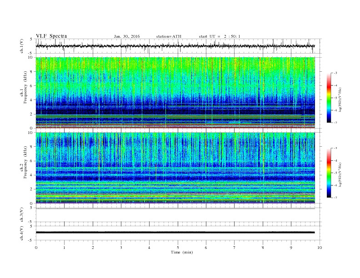Click the ch.4 thick black waveform trace

(175, 233)
